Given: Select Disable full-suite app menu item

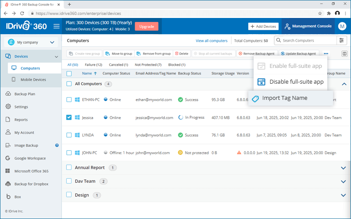Looking at the screenshot, I should click(x=290, y=82).
